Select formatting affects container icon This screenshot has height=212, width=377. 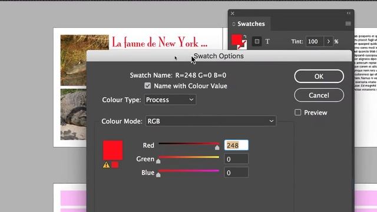(257, 42)
